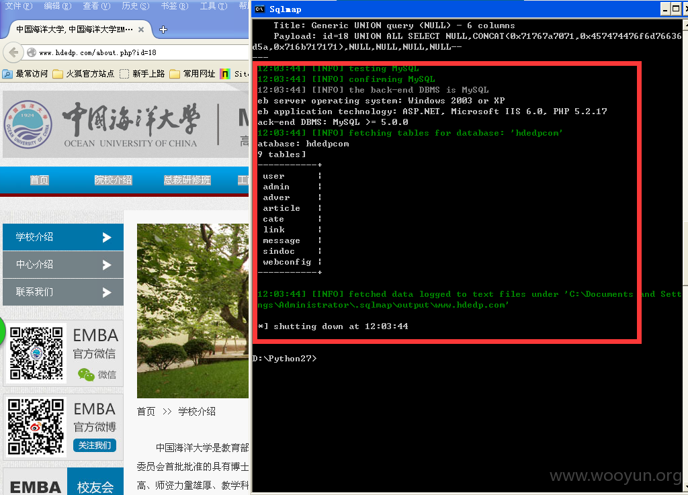The height and width of the screenshot is (495, 688).
Task: Open 院校介绍 in the navigation bar
Action: tap(113, 180)
